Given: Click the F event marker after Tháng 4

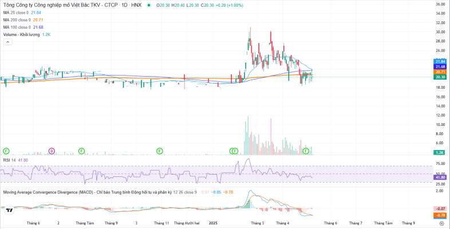Looking at the screenshot, I should coord(306,151).
